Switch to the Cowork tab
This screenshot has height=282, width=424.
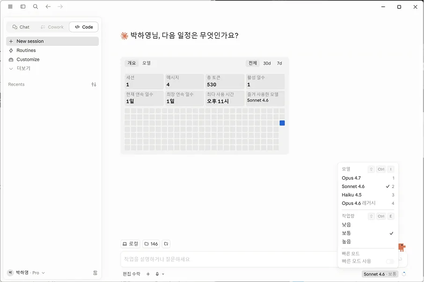[x=52, y=27]
